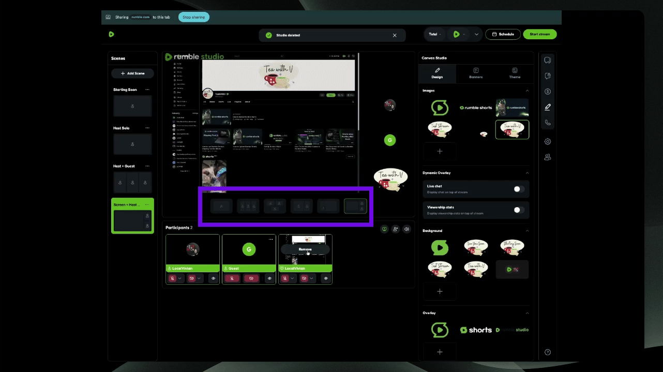The image size is (663, 372).
Task: Open the dollar monetization icon in sidebar
Action: [548, 91]
